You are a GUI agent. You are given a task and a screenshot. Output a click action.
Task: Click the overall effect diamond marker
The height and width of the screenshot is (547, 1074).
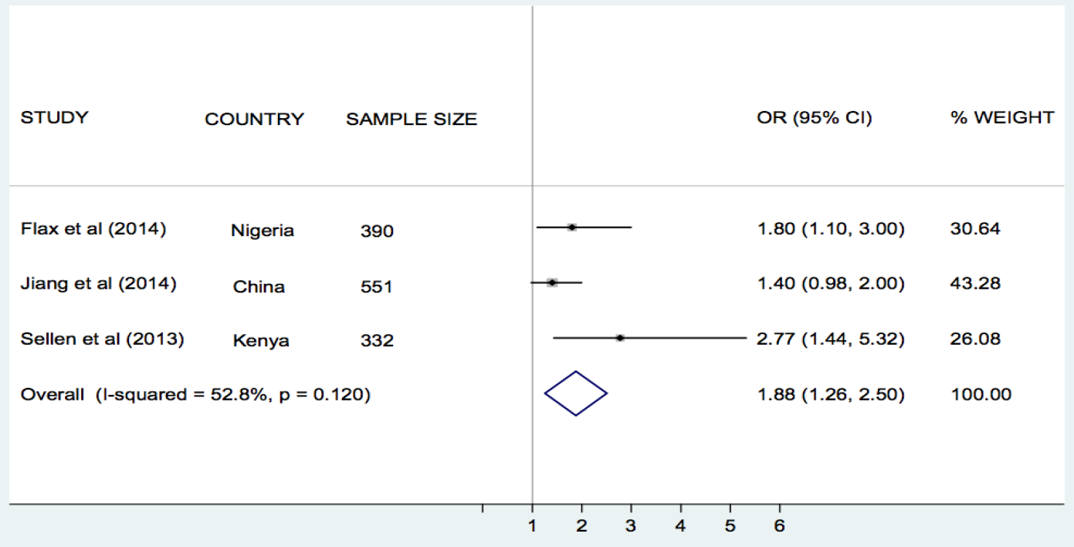click(x=576, y=393)
